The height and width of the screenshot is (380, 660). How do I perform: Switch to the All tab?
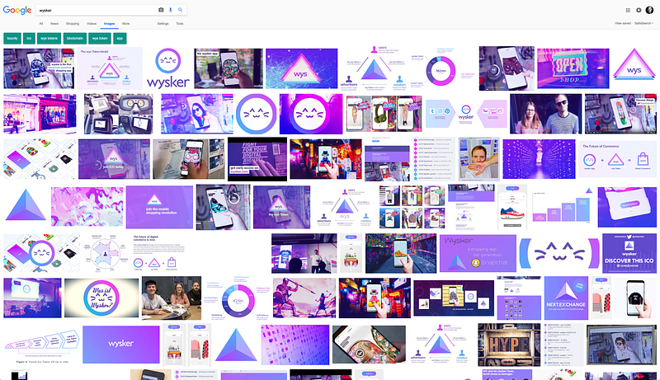coord(41,24)
